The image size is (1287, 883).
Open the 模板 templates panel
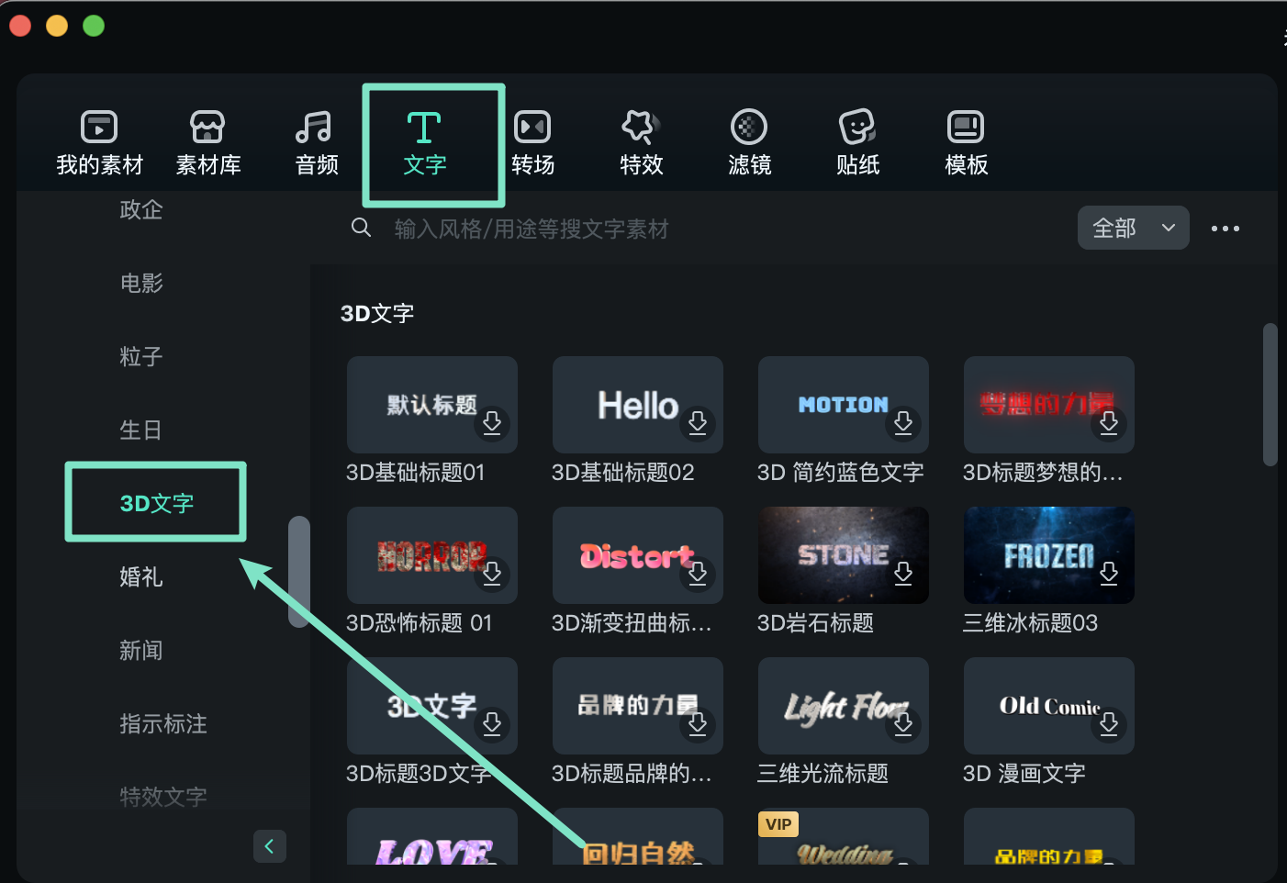coord(966,142)
